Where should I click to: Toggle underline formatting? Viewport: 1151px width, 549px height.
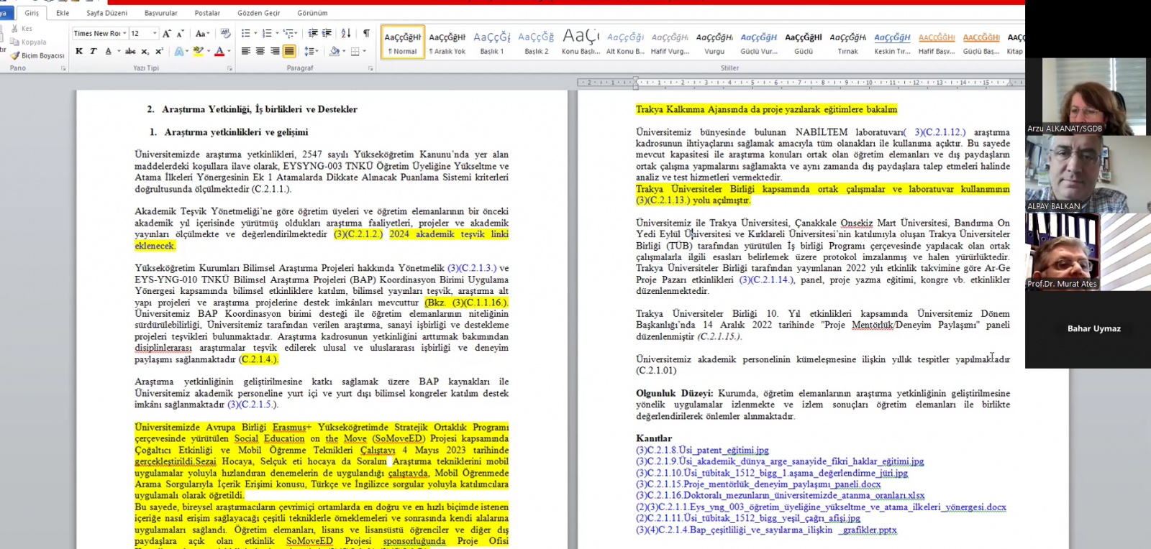pos(108,51)
